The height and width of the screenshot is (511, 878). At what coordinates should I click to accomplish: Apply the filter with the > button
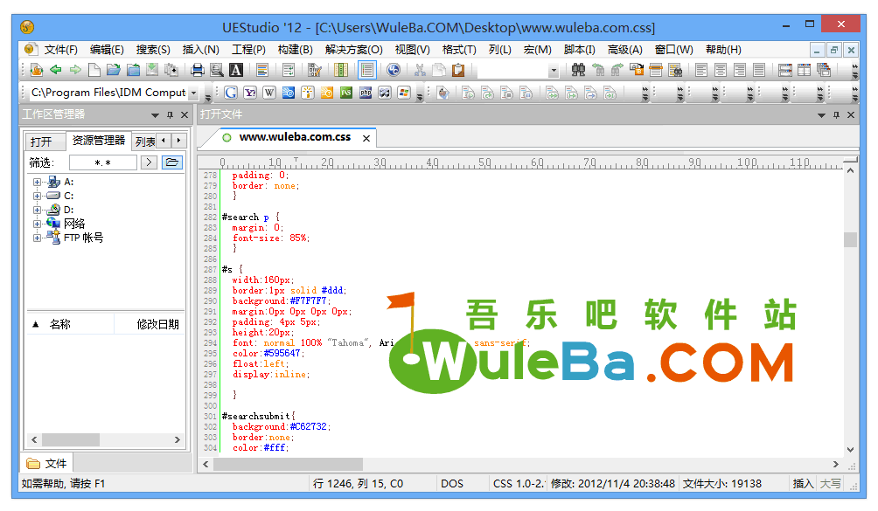tap(149, 162)
